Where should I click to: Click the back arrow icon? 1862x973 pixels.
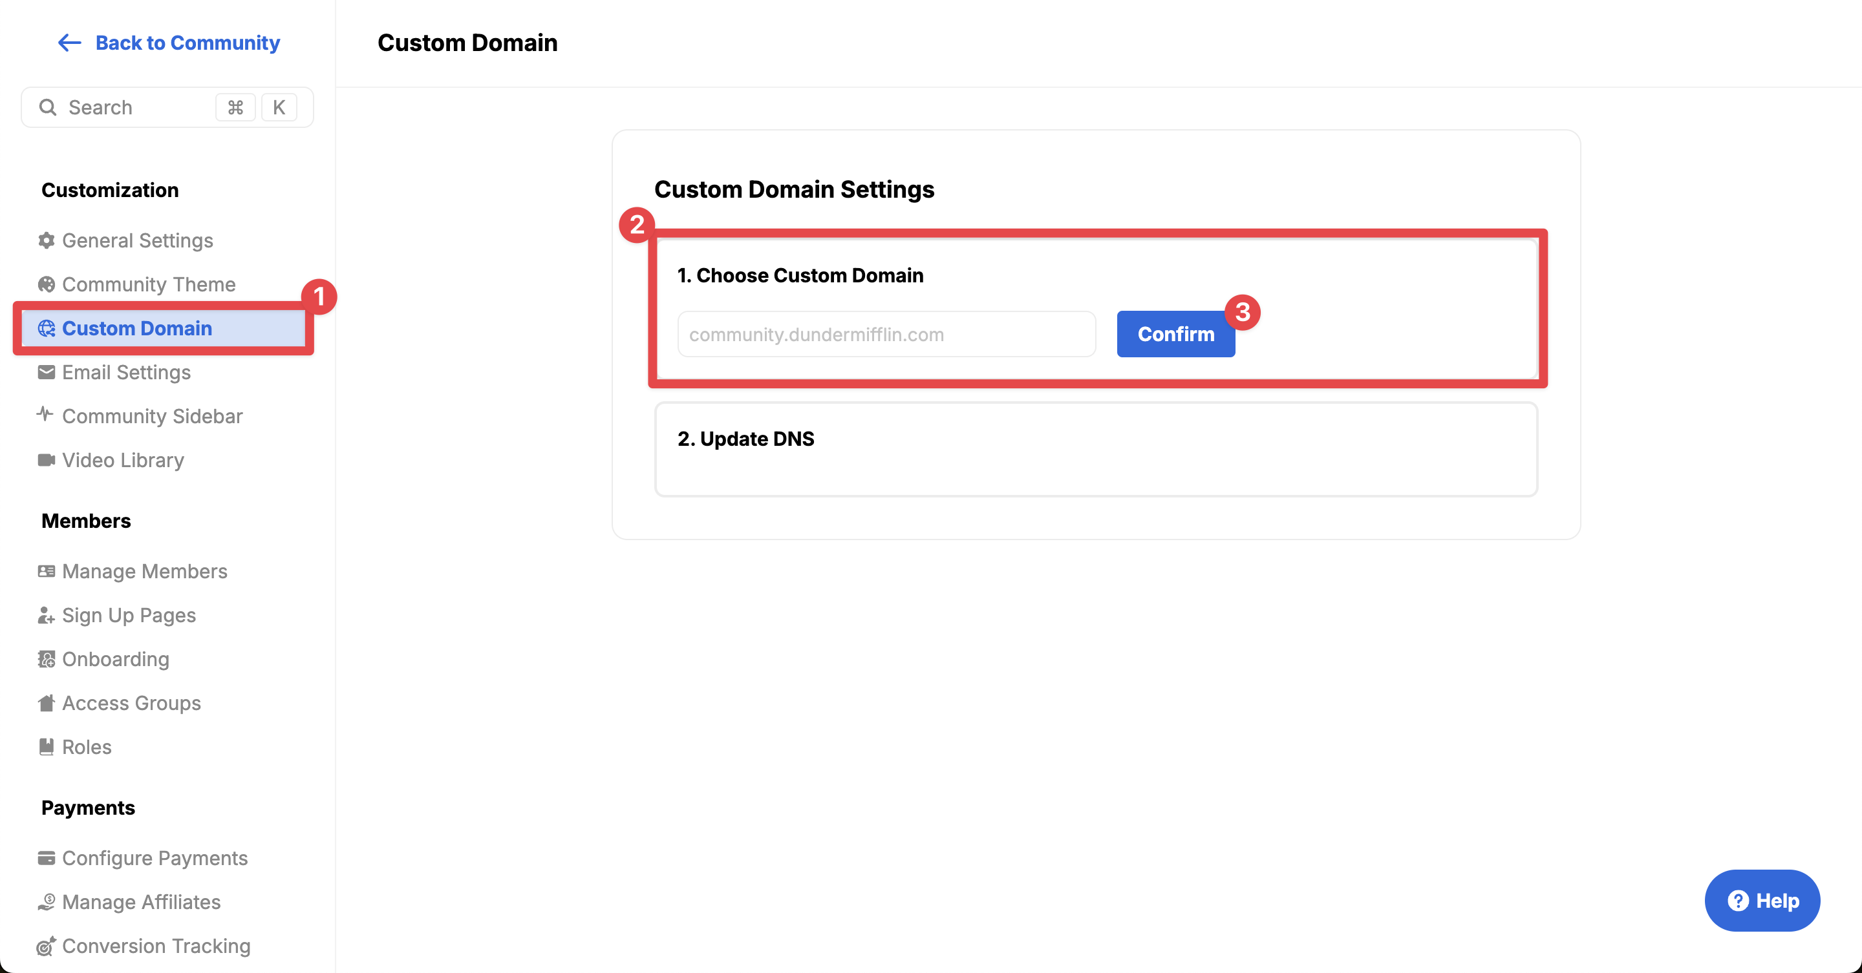click(x=69, y=43)
